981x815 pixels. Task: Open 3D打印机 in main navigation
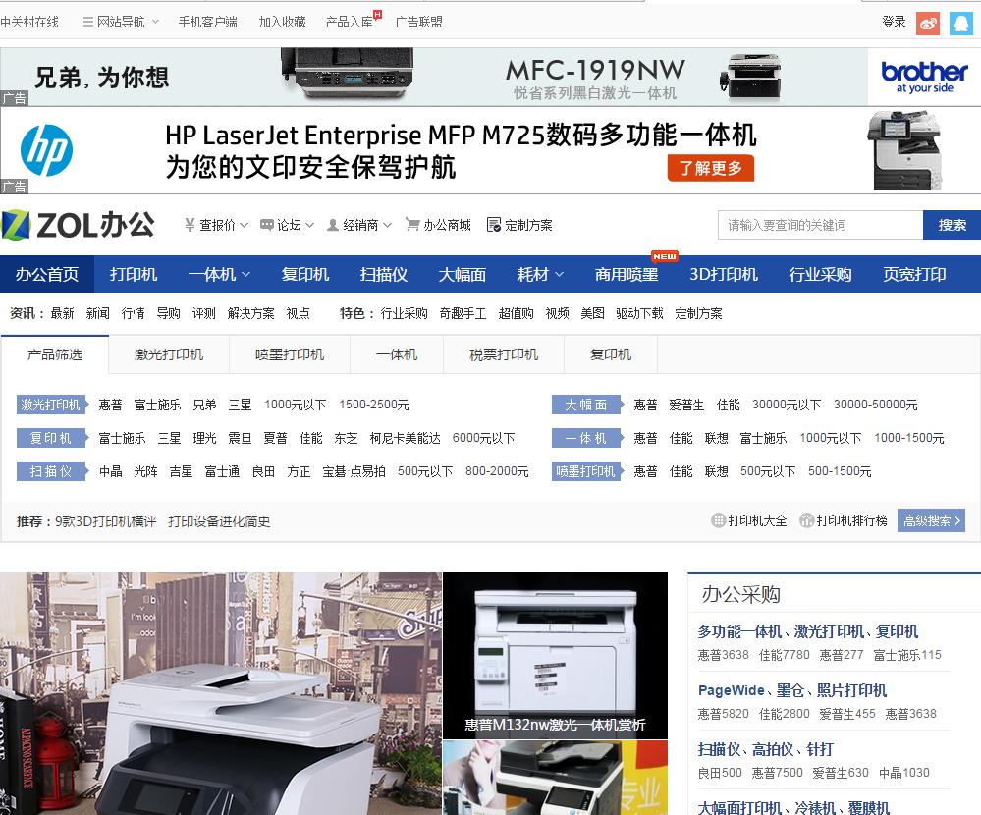724,274
